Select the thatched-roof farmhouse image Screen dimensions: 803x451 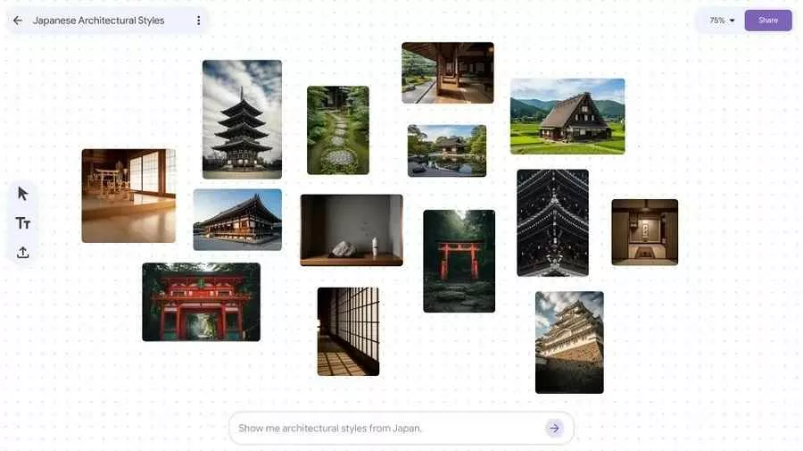coord(567,116)
